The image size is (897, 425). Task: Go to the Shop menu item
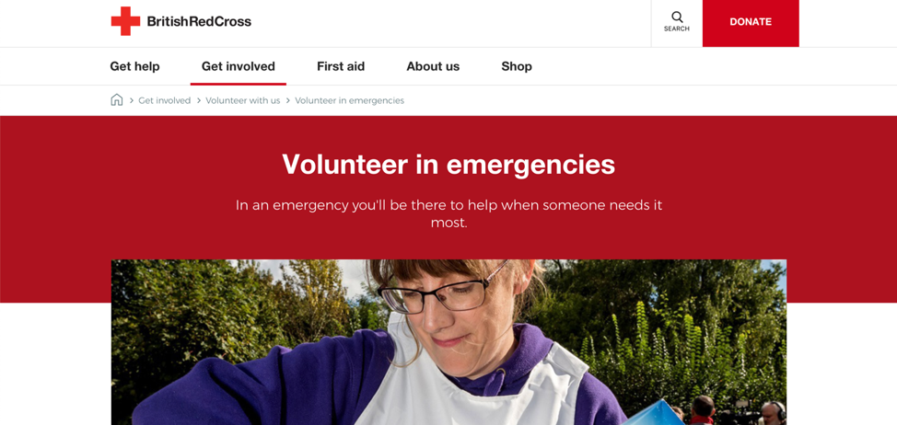pyautogui.click(x=517, y=66)
